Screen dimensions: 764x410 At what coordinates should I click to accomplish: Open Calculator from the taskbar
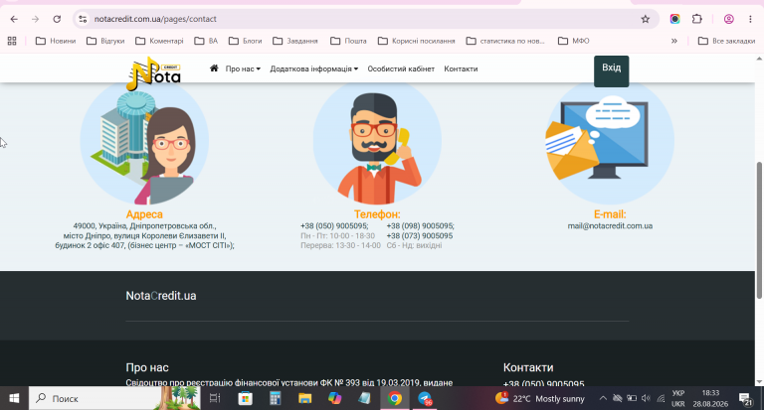click(276, 398)
